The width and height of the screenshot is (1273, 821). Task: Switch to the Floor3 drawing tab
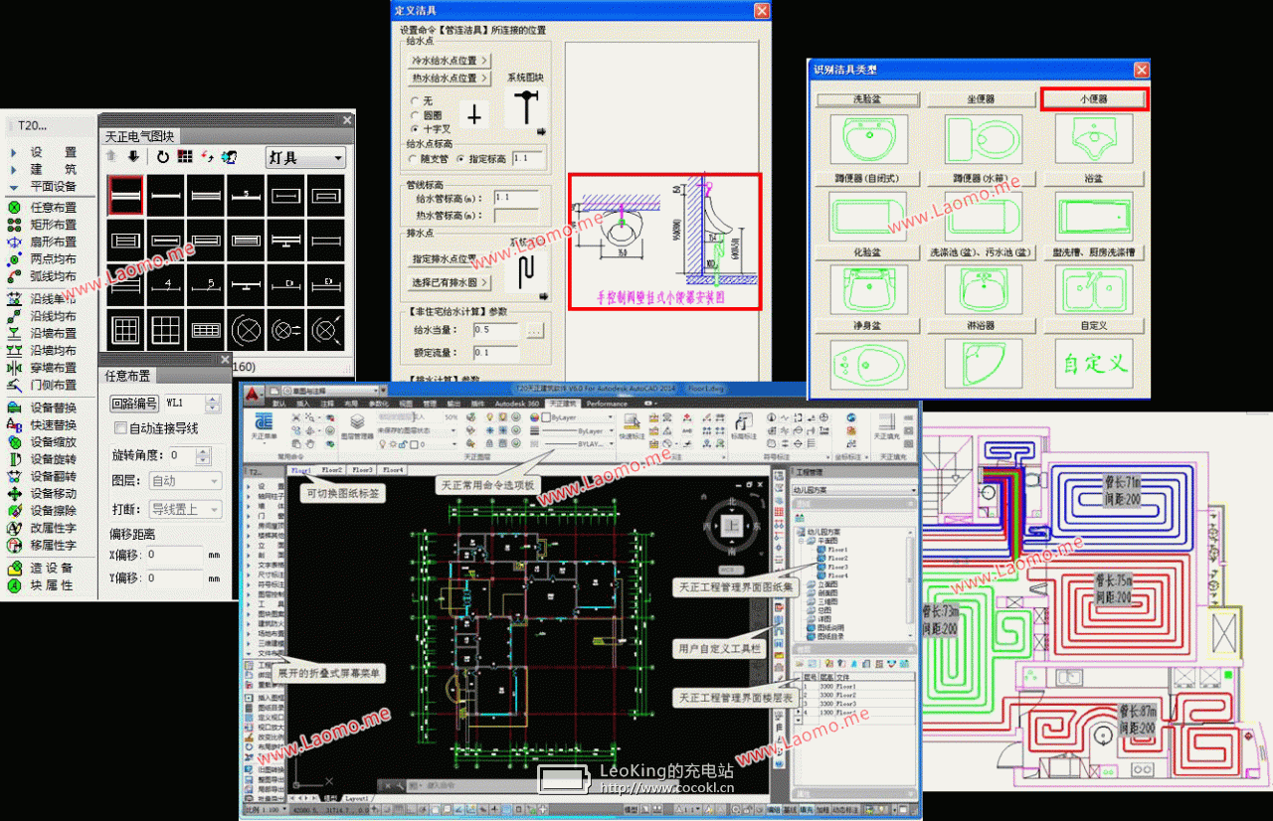[x=363, y=469]
